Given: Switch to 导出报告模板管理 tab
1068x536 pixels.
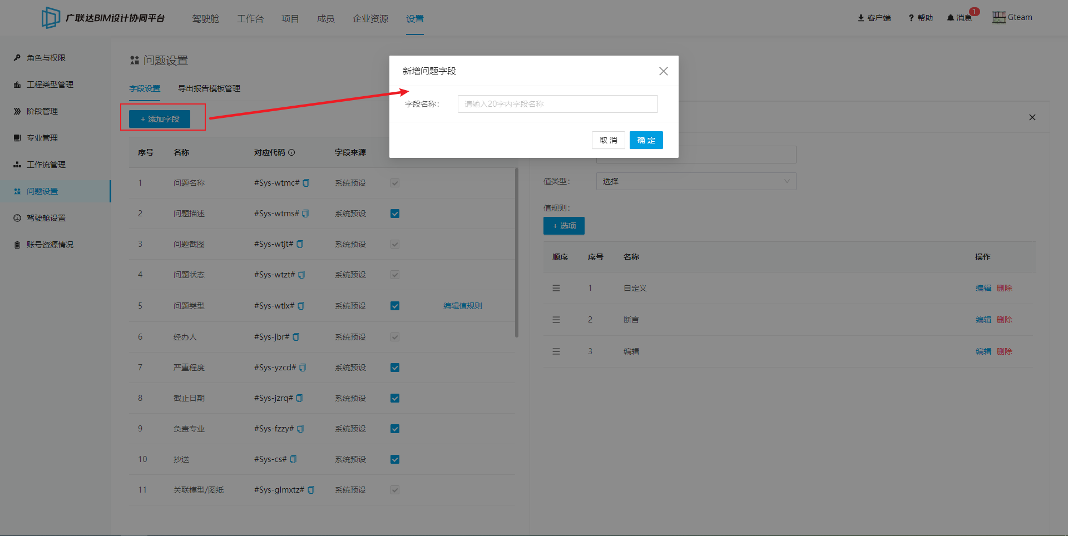Looking at the screenshot, I should click(x=209, y=88).
